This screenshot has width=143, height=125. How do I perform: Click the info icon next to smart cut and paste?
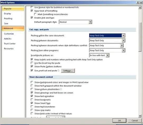(x=59, y=70)
